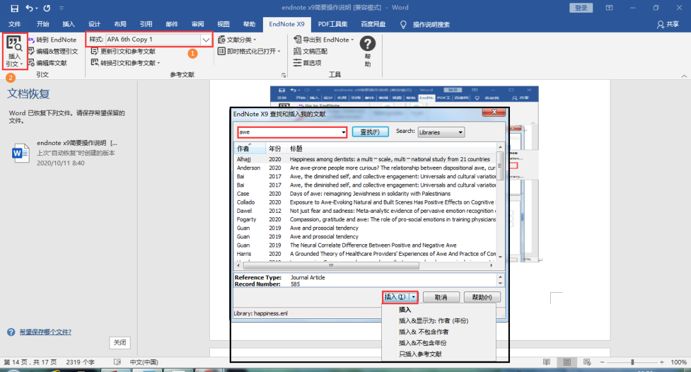Screen dimensions: 691x372
Task: Open Customize Quick Access Toolbar dropdown
Action: pyautogui.click(x=61, y=8)
